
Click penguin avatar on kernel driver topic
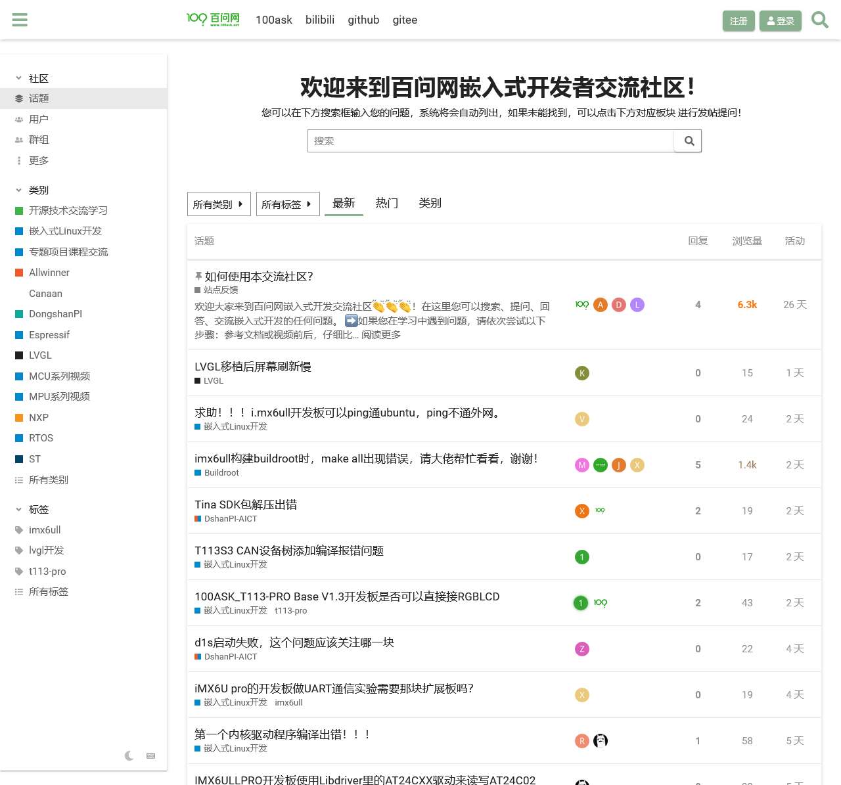[601, 741]
